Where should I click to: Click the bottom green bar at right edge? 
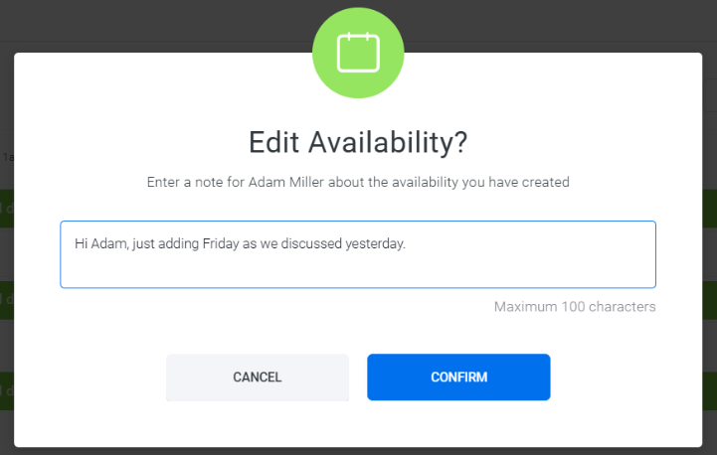point(709,390)
